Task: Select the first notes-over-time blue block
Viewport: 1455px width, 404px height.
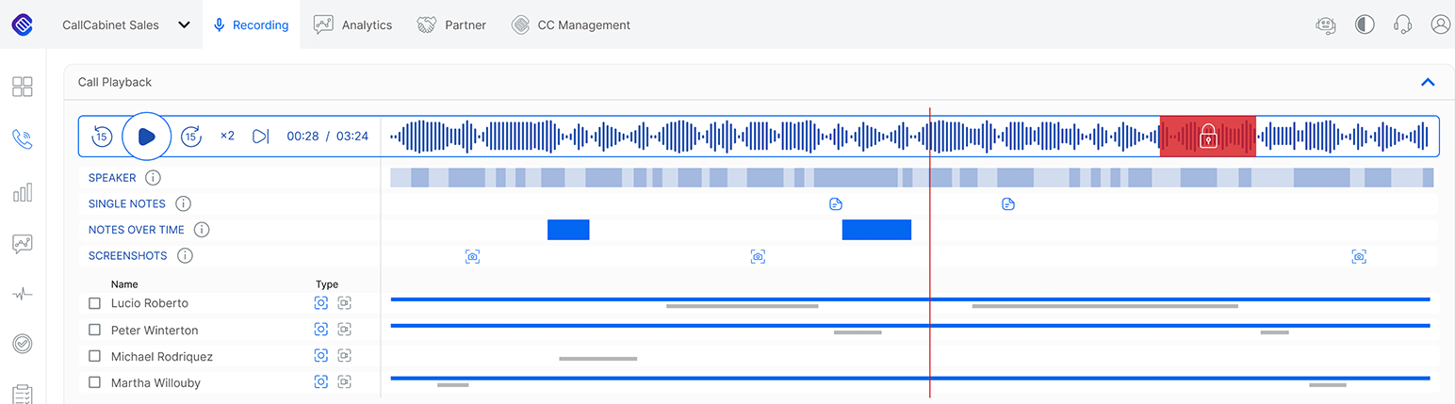Action: [x=568, y=230]
